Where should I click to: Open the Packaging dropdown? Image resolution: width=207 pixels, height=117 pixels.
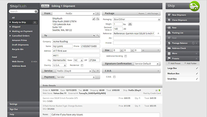pos(137,19)
